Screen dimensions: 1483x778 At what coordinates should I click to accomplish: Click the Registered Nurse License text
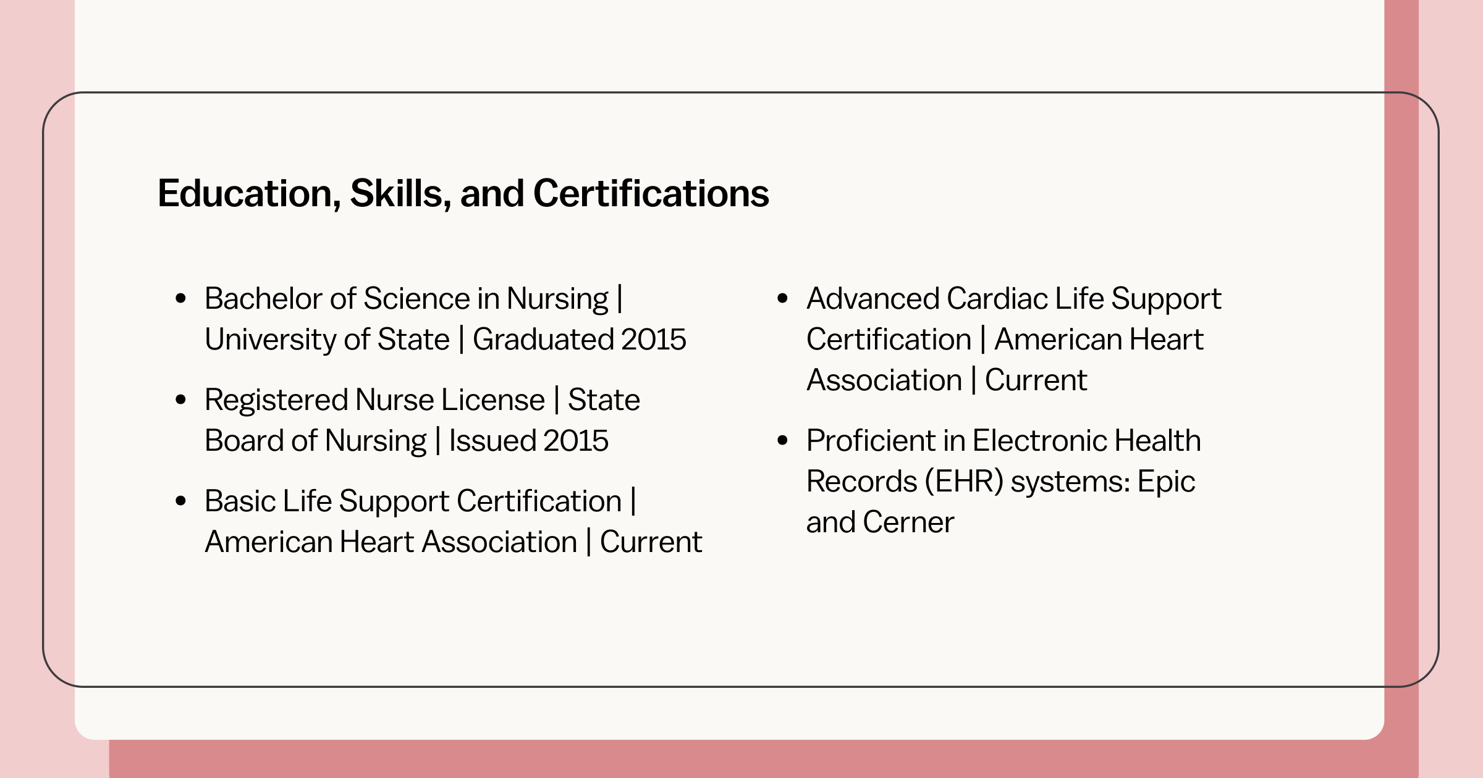(x=374, y=400)
